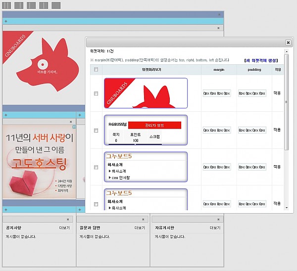Check the box for the last visible 그누보드5 row
The width and height of the screenshot is (297, 271).
click(x=96, y=204)
